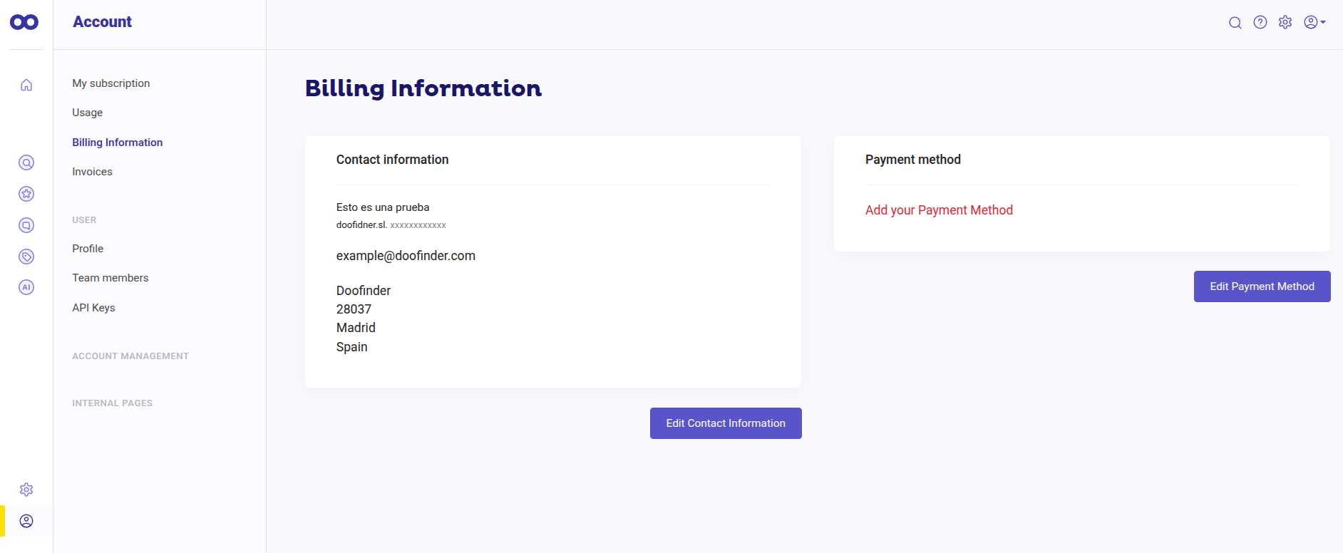Screen dimensions: 1343x553
Task: Click the INTERNAL PAGES section label
Action: [x=113, y=403]
